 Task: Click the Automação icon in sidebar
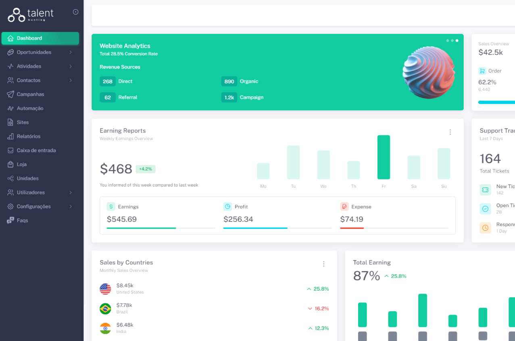click(x=10, y=108)
